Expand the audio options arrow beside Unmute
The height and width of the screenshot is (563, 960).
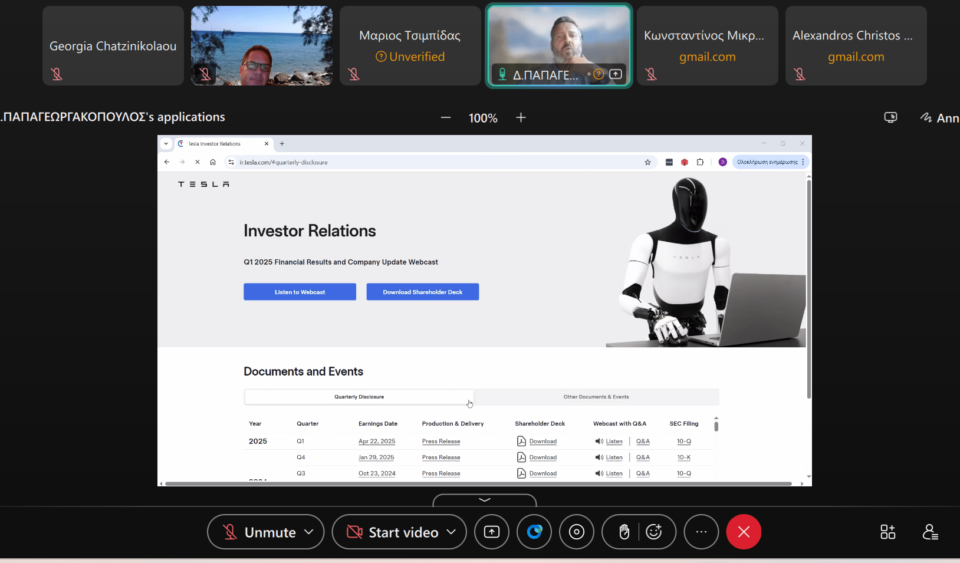(309, 532)
